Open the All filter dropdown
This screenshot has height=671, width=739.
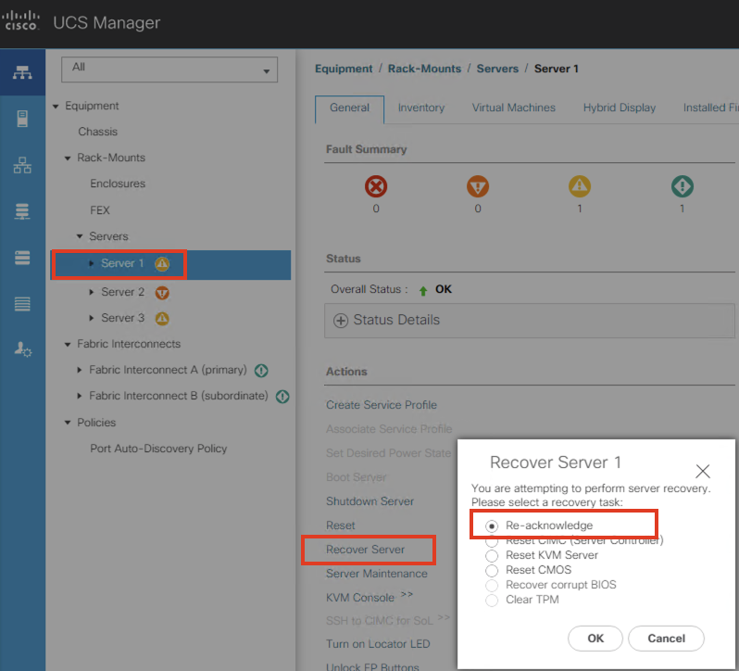pyautogui.click(x=169, y=70)
